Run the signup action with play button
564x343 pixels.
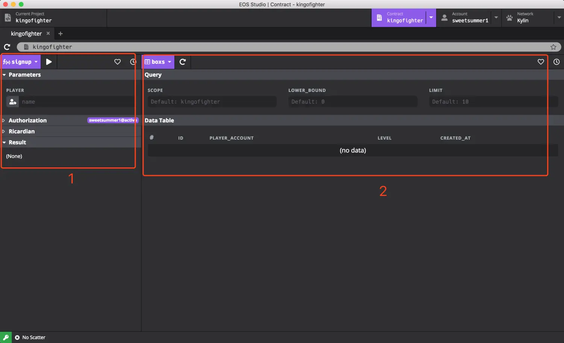[x=49, y=62]
